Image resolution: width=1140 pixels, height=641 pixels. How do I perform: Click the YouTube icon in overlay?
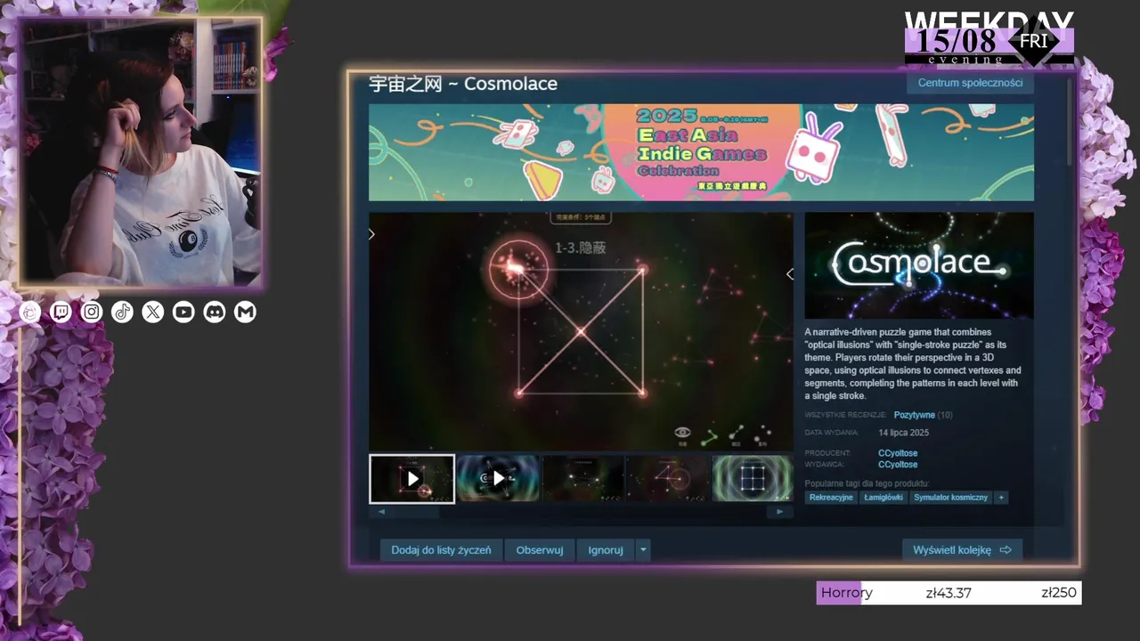click(183, 312)
